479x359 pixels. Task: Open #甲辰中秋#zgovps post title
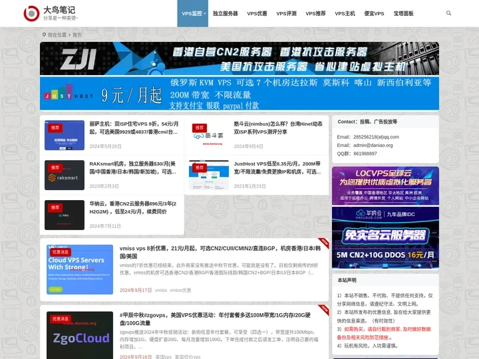(215, 319)
